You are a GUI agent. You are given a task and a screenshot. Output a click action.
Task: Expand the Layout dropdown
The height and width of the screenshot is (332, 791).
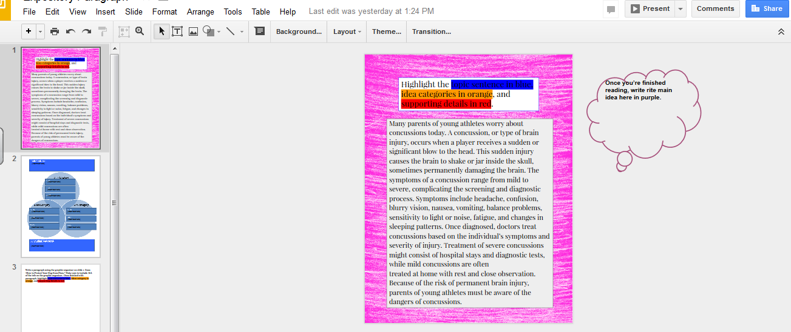pyautogui.click(x=347, y=32)
